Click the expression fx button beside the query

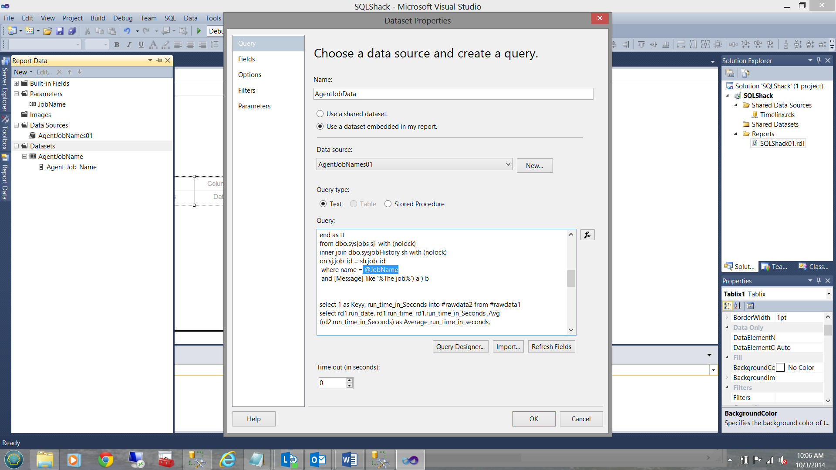[x=587, y=235]
